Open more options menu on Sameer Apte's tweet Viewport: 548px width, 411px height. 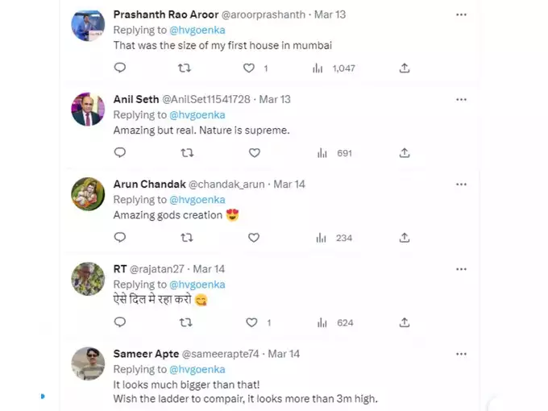pos(461,354)
